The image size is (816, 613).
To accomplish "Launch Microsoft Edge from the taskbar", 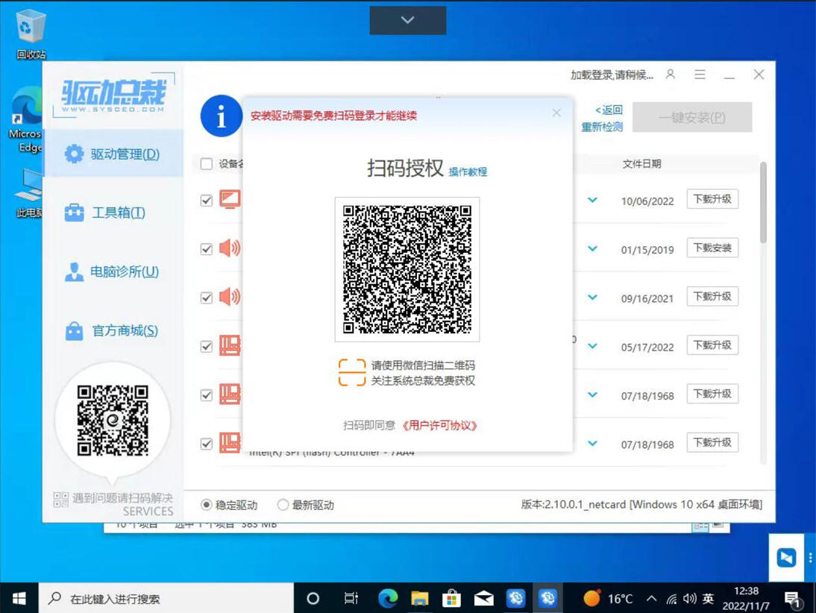I will [388, 598].
